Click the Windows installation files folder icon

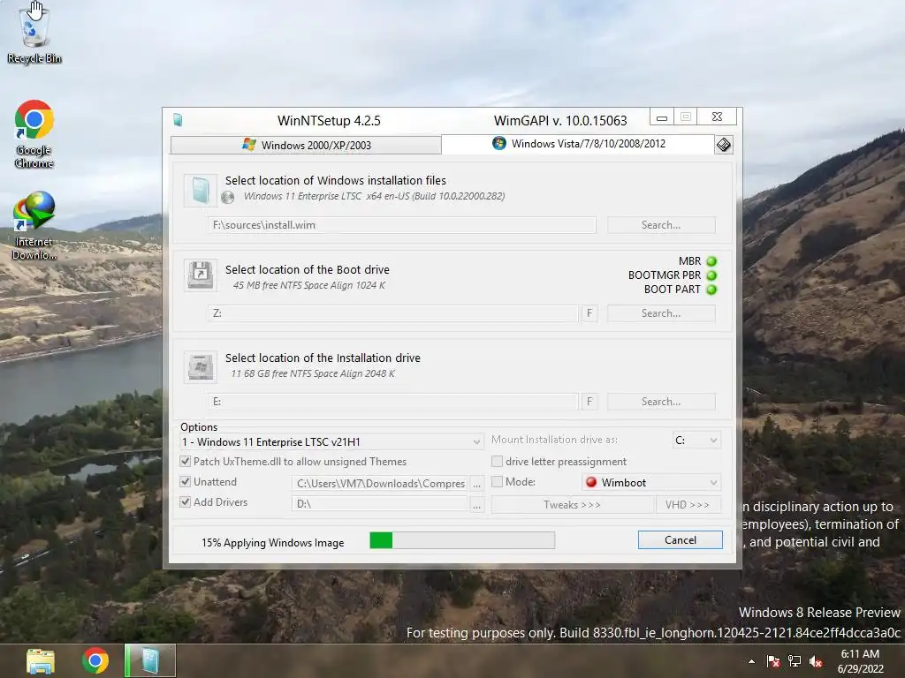tap(201, 191)
